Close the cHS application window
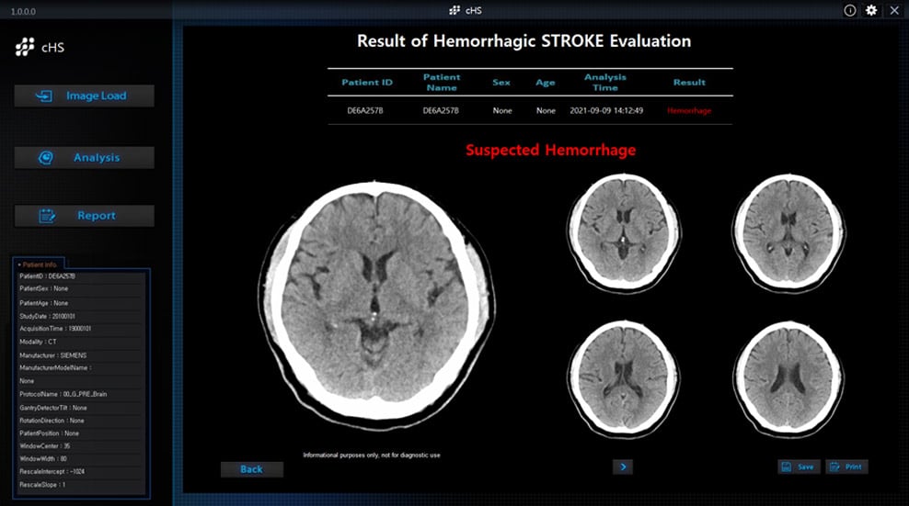Image resolution: width=909 pixels, height=506 pixels. 894,10
